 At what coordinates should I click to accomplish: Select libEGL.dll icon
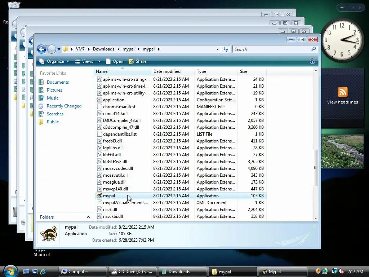point(99,154)
